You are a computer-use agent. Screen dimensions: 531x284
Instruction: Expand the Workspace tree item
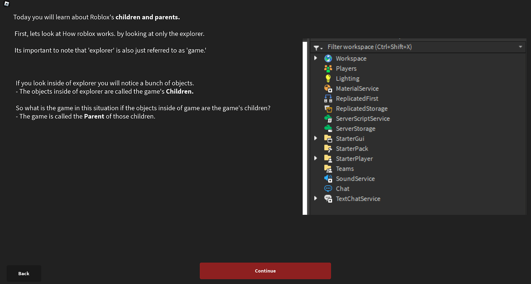point(316,58)
